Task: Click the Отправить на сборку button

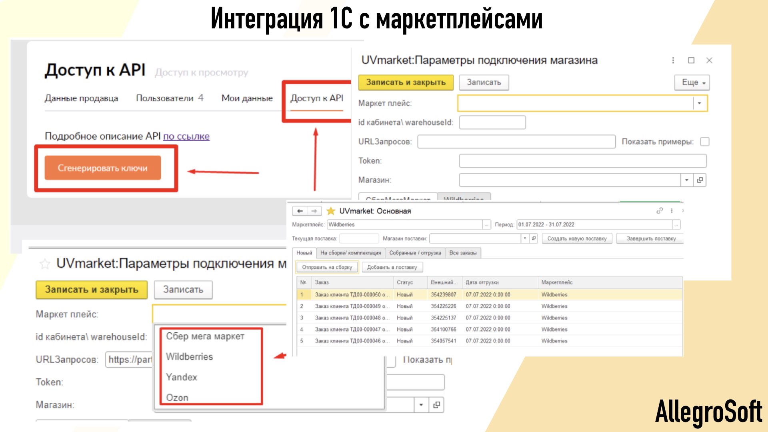Action: pyautogui.click(x=327, y=267)
